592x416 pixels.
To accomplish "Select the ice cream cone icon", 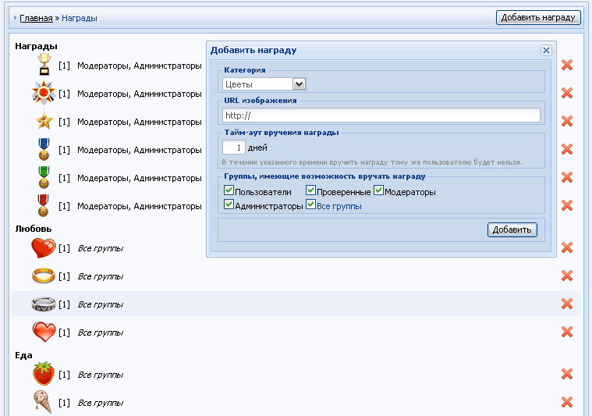I will tap(44, 403).
